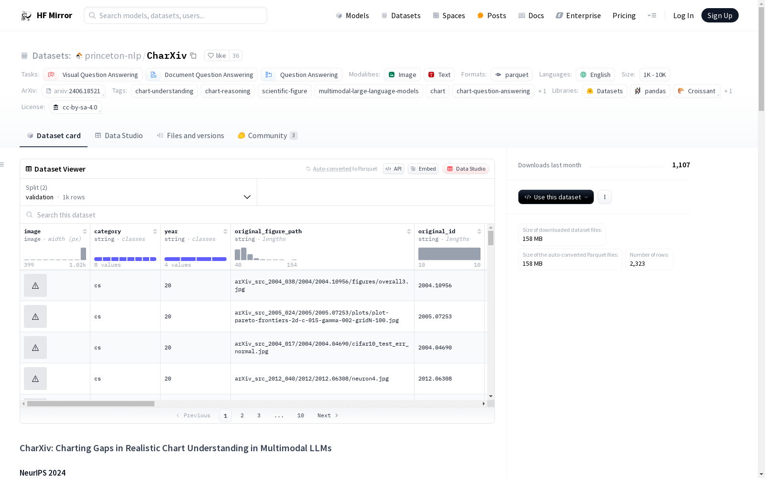This screenshot has width=765, height=478.
Task: Click the pandas library tag
Action: pos(650,91)
